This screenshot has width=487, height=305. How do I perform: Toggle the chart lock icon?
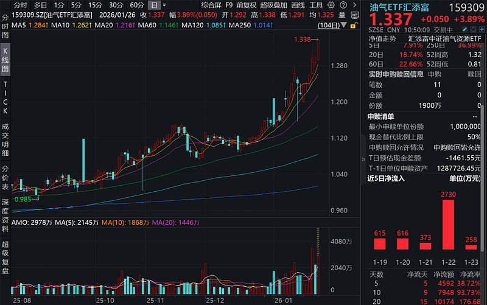[x=354, y=26]
